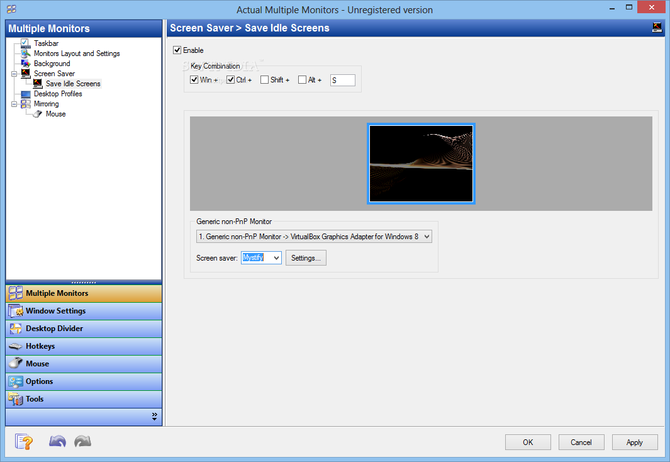Image resolution: width=670 pixels, height=462 pixels.
Task: Select Screen Saver in the tree
Action: pyautogui.click(x=54, y=74)
